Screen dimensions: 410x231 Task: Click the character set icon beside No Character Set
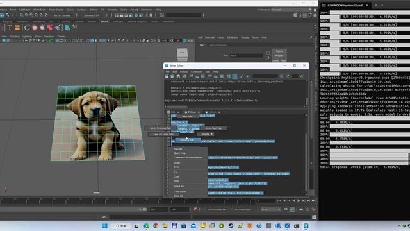point(195,209)
